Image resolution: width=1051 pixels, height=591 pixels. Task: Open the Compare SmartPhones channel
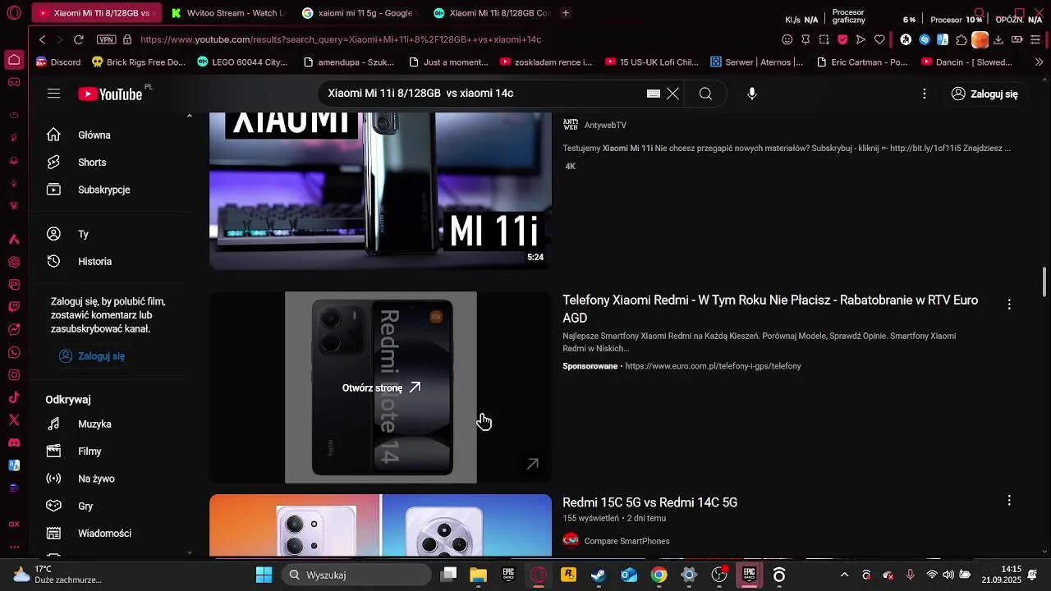pyautogui.click(x=626, y=541)
